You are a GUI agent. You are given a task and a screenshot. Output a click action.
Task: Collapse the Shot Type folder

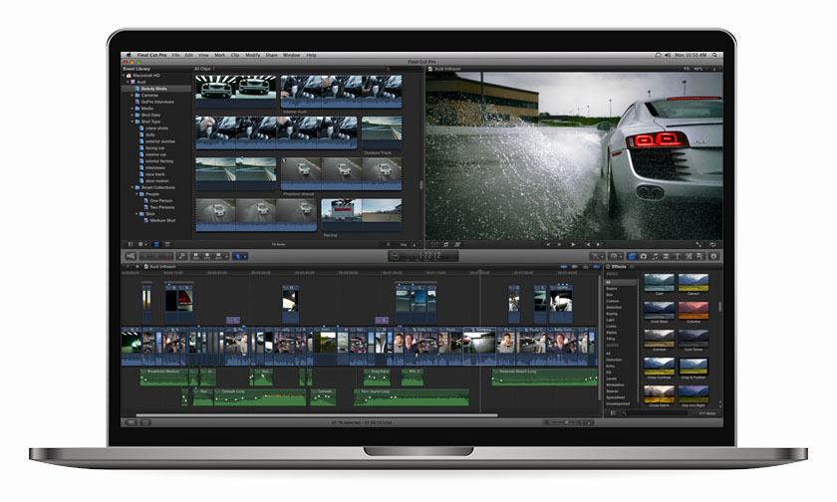click(133, 122)
